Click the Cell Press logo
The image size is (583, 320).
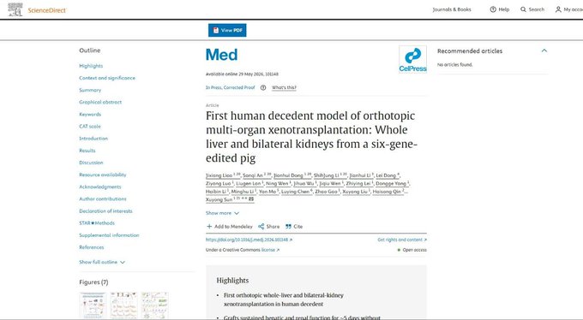[412, 59]
